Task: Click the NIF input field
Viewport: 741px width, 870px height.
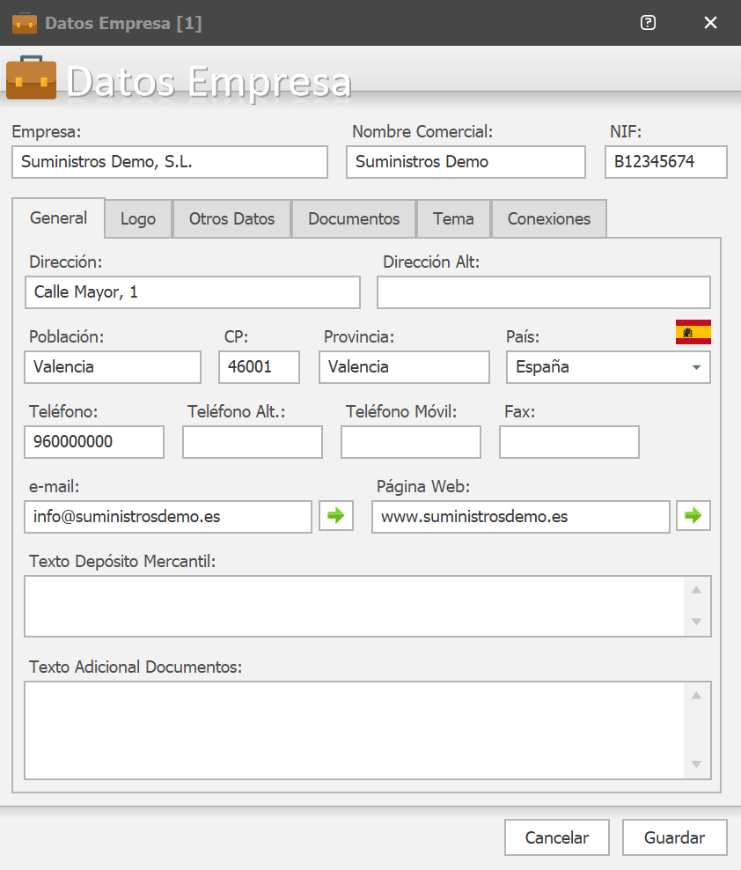Action: click(x=666, y=162)
